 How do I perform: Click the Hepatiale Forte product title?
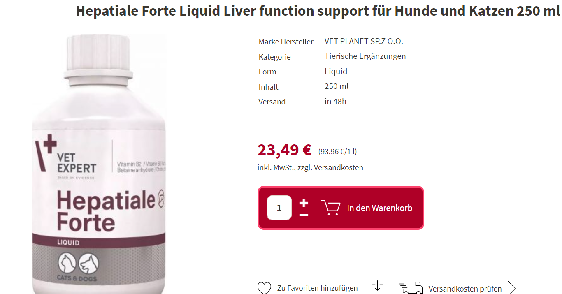[x=318, y=11]
